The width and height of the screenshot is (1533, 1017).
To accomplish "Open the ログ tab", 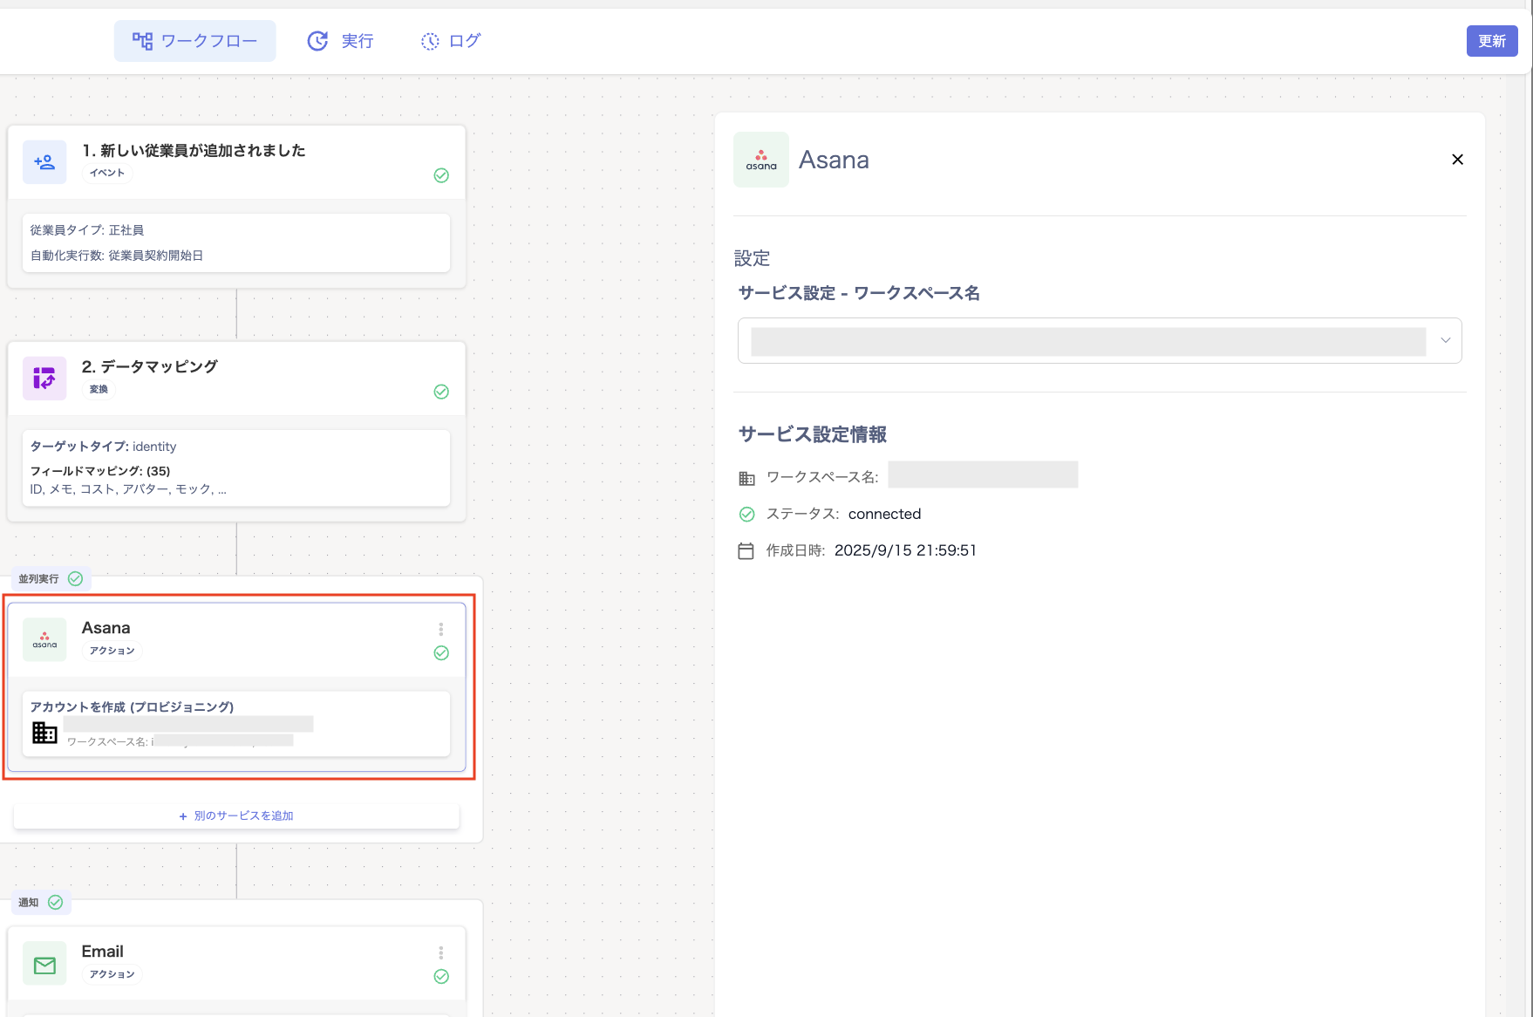I will (x=451, y=41).
